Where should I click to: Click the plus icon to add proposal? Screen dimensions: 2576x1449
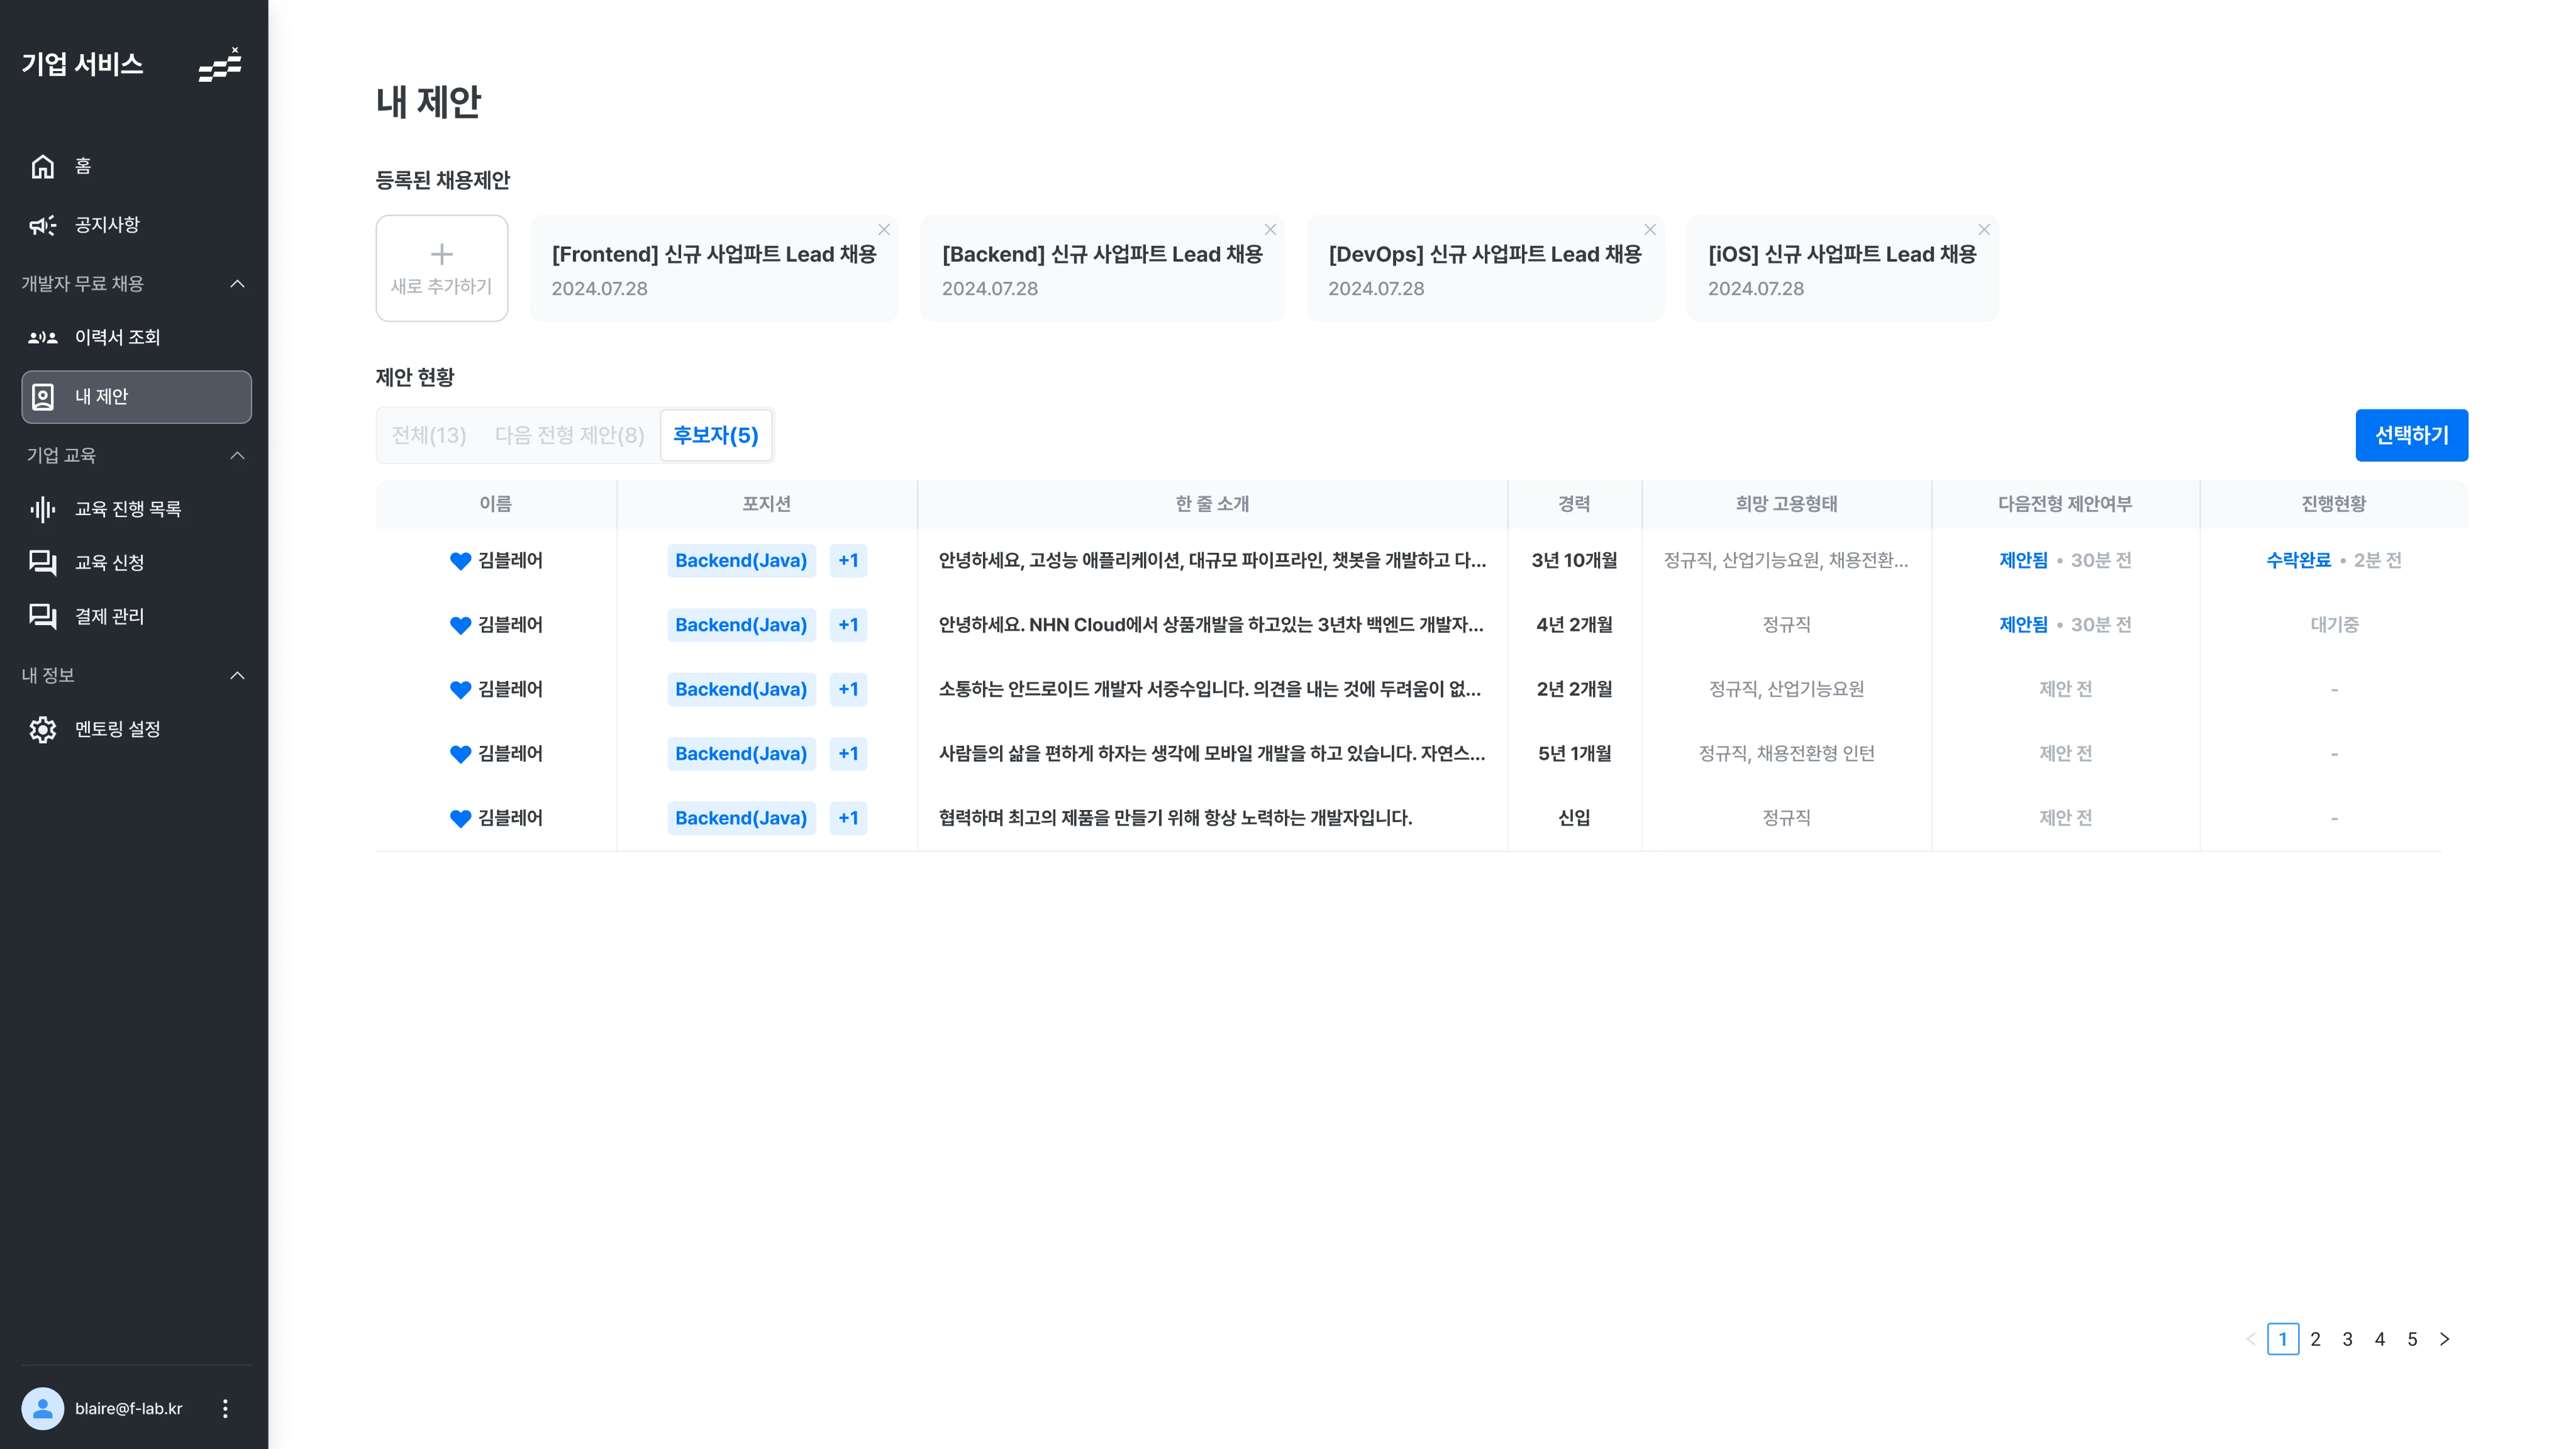[441, 254]
